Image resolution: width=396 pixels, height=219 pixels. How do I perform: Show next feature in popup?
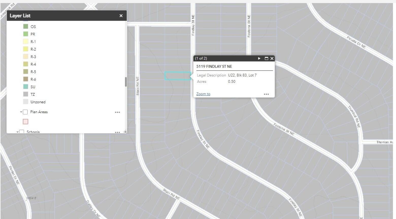tap(259, 58)
